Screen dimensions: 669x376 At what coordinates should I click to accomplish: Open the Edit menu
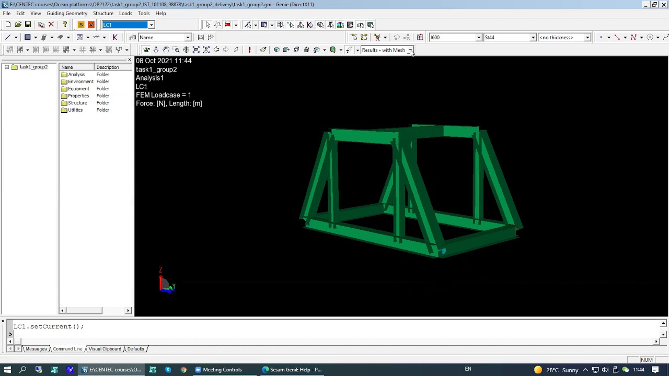20,13
